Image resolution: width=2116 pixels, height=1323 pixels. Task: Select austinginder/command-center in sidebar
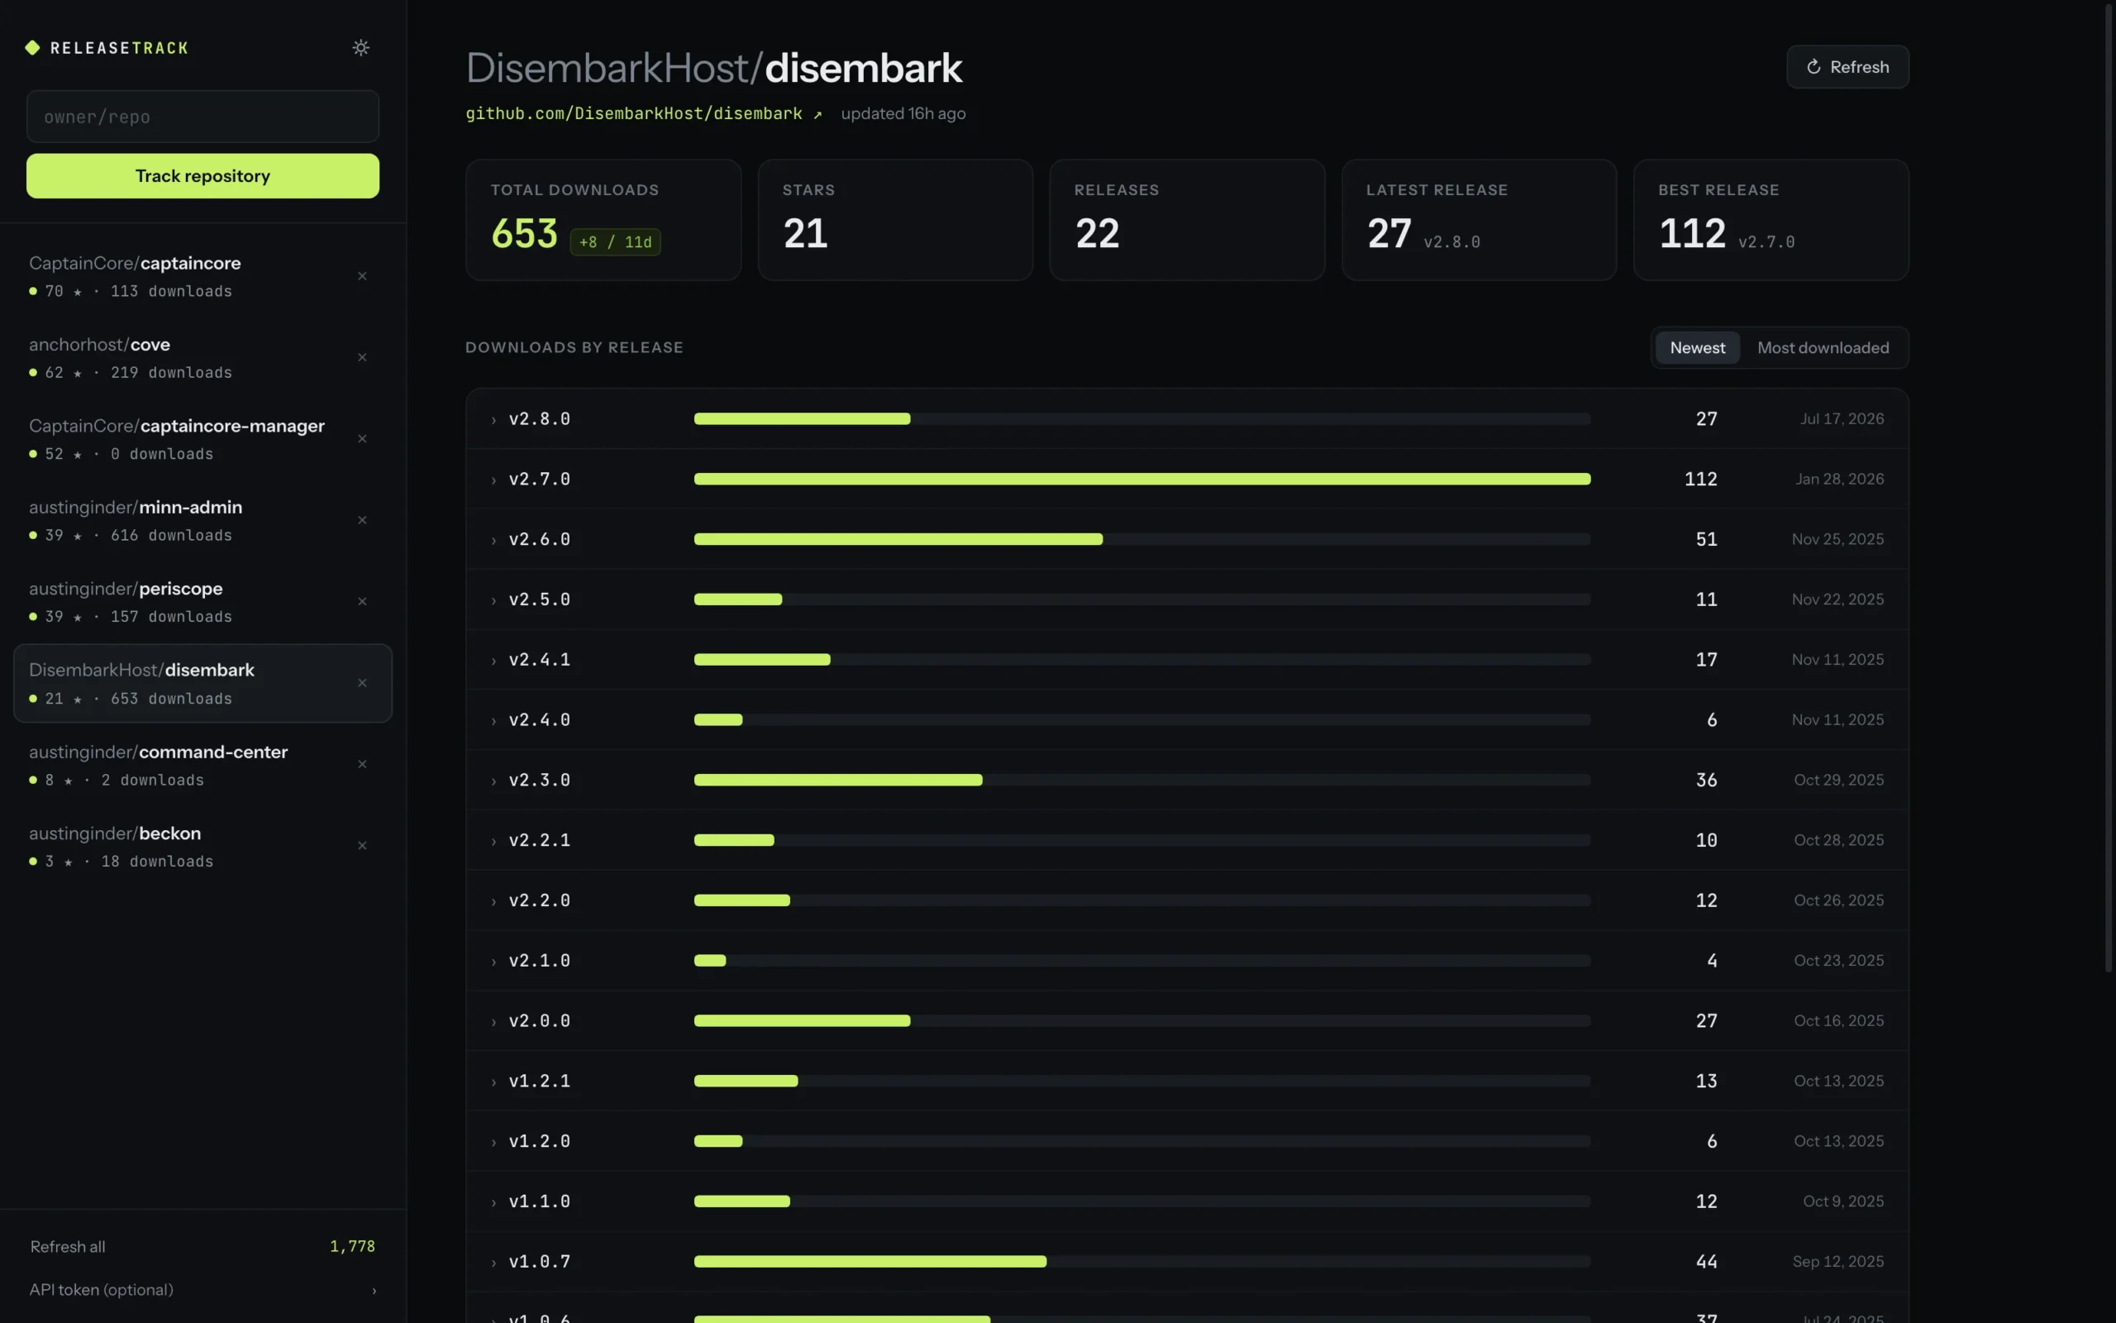coord(203,765)
